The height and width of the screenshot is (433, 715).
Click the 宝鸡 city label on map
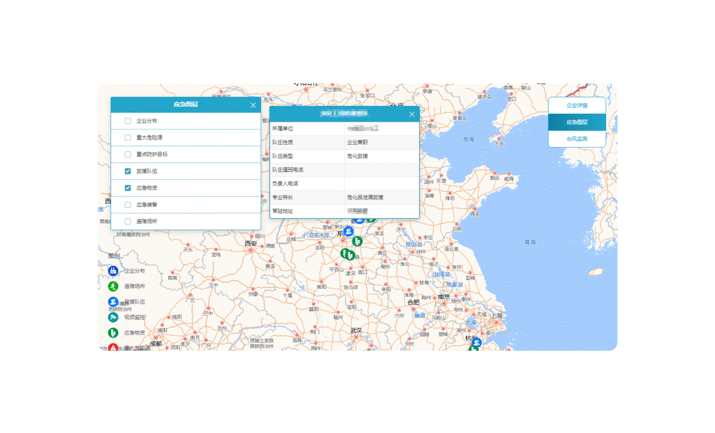point(216,254)
